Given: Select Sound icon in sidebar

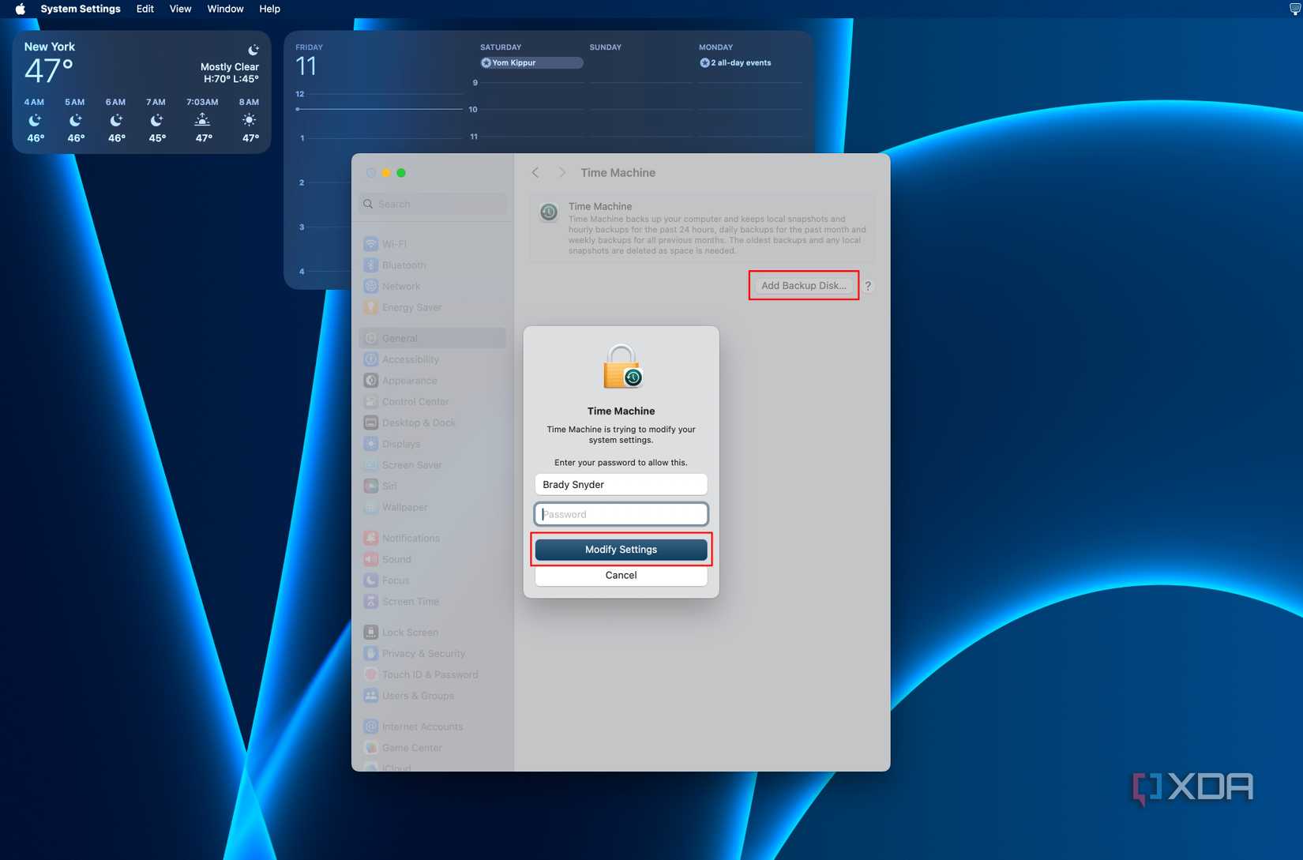Looking at the screenshot, I should 370,559.
